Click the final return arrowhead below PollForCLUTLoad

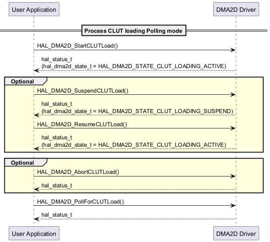[x=37, y=219]
